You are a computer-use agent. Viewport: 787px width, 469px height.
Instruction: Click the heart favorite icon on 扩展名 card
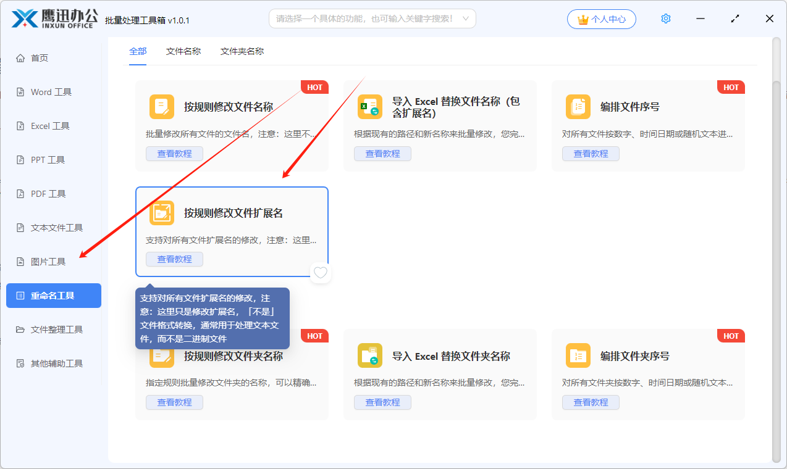(320, 273)
